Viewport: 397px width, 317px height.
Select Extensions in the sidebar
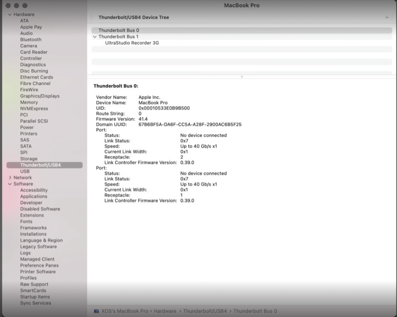click(32, 215)
